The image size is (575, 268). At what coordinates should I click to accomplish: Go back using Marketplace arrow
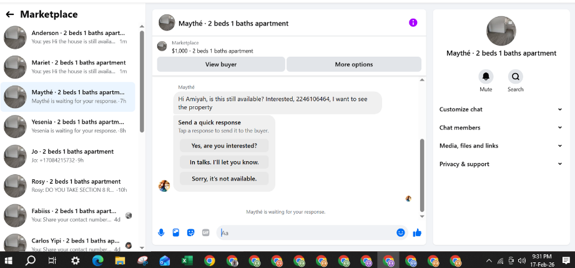[10, 14]
